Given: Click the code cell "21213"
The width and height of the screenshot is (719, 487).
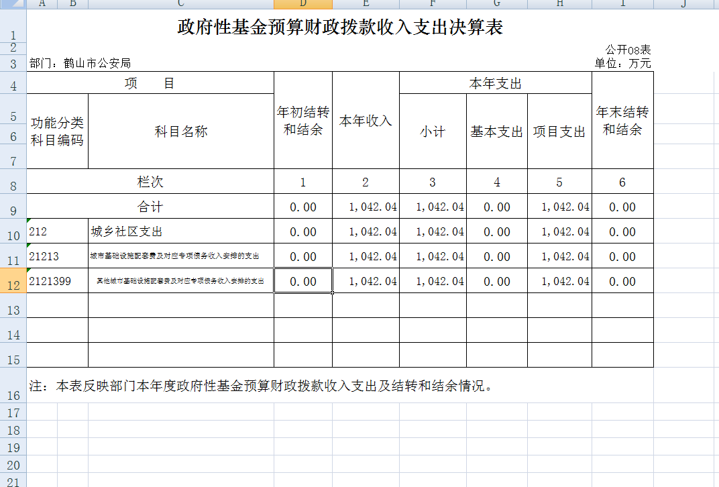Looking at the screenshot, I should coord(57,256).
